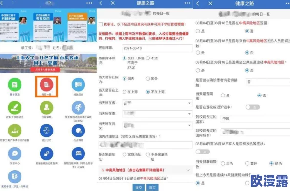
Task: Go back in the left home screen
Action: pos(1,3)
